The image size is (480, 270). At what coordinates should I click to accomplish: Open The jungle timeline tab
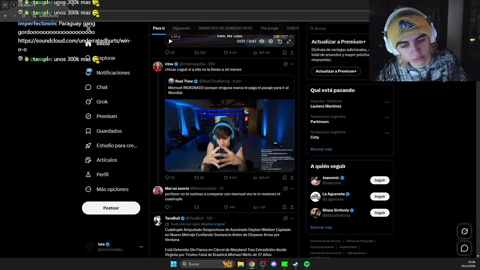[270, 28]
